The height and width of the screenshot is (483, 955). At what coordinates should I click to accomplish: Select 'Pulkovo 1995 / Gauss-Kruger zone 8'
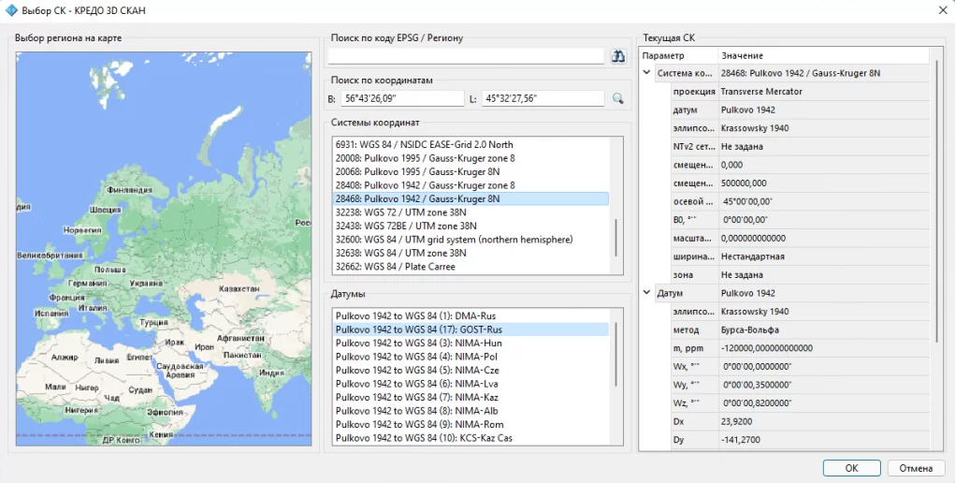[425, 158]
